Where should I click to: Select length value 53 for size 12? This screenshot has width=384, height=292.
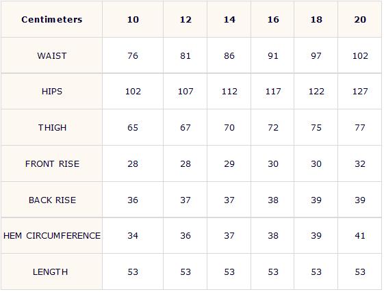point(185,272)
